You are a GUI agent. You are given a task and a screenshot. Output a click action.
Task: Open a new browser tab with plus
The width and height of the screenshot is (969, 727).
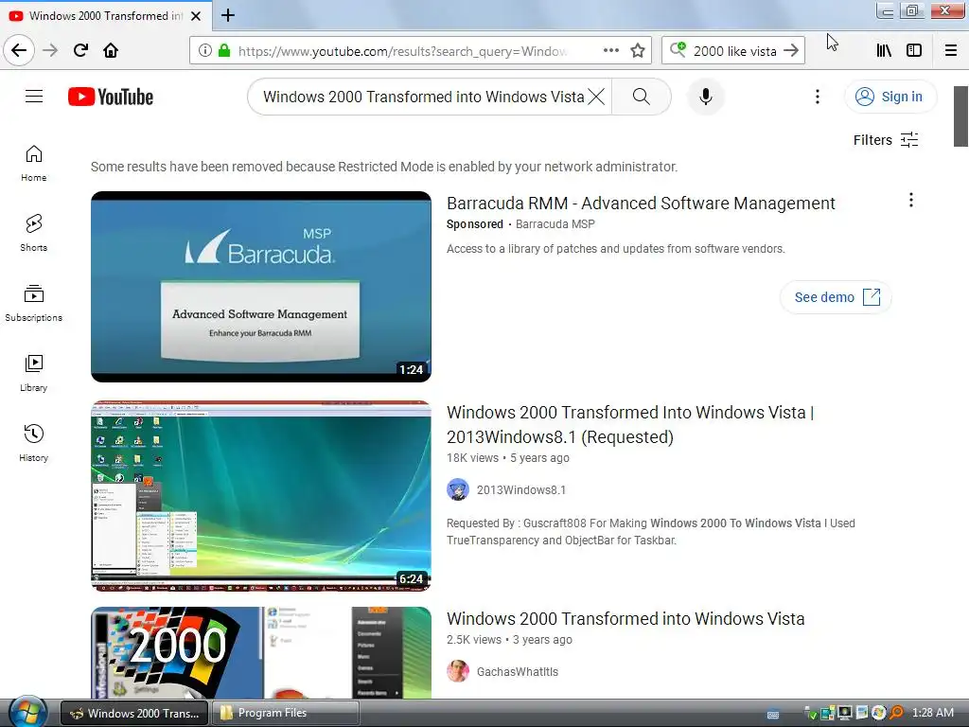point(228,15)
